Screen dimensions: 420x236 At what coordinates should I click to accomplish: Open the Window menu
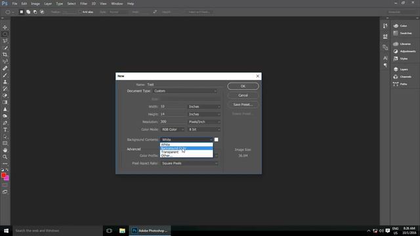click(117, 4)
